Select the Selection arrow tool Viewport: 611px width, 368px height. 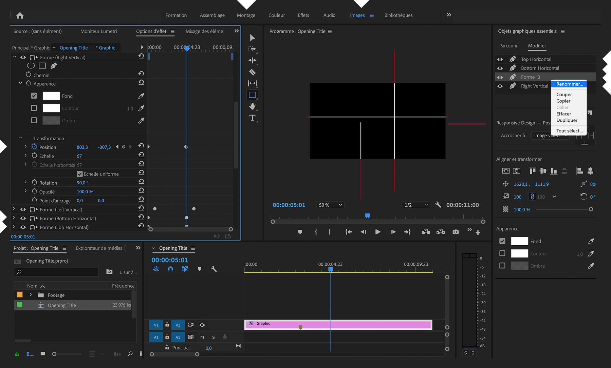252,38
